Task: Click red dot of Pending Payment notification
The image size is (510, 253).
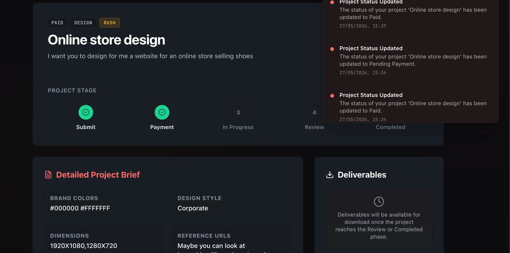Action: pyautogui.click(x=332, y=49)
